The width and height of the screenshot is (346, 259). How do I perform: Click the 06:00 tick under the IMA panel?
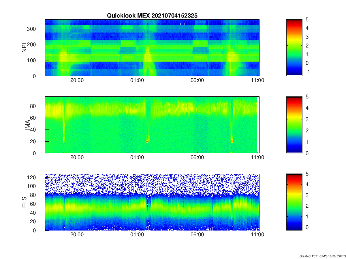[198, 157]
